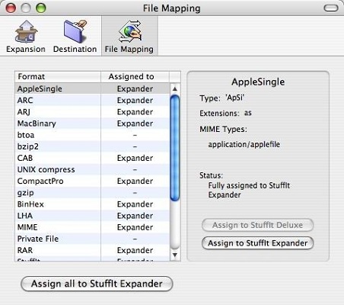The height and width of the screenshot is (305, 344).
Task: Select the ARJ format row
Action: (92, 112)
